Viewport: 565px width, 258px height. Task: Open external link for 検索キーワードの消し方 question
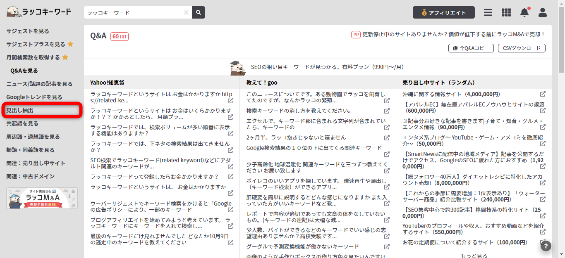[387, 111]
